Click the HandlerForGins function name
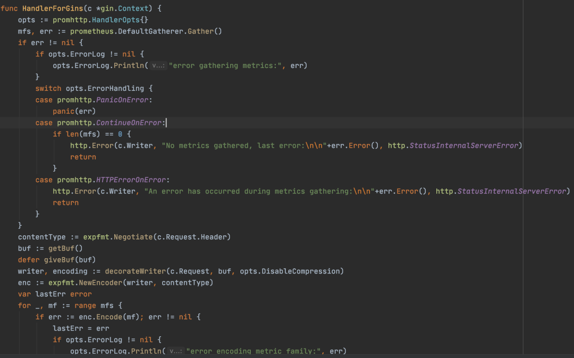The image size is (574, 358). [x=52, y=8]
